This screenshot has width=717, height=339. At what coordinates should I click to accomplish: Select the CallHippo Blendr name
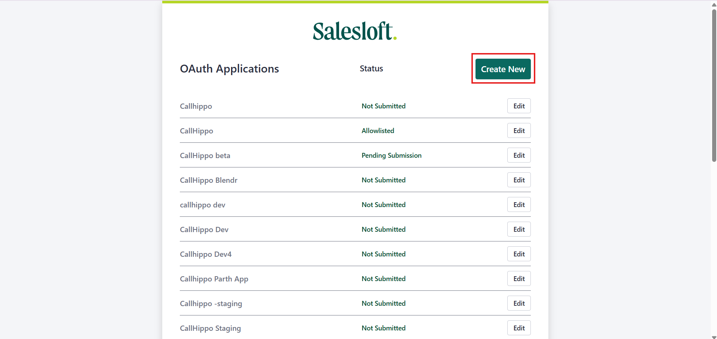pyautogui.click(x=209, y=180)
